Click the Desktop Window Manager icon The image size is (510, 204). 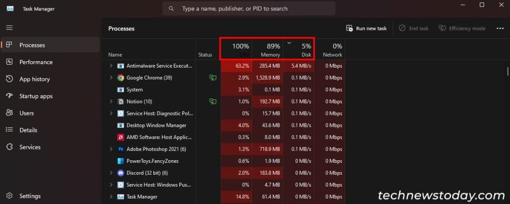pos(121,125)
